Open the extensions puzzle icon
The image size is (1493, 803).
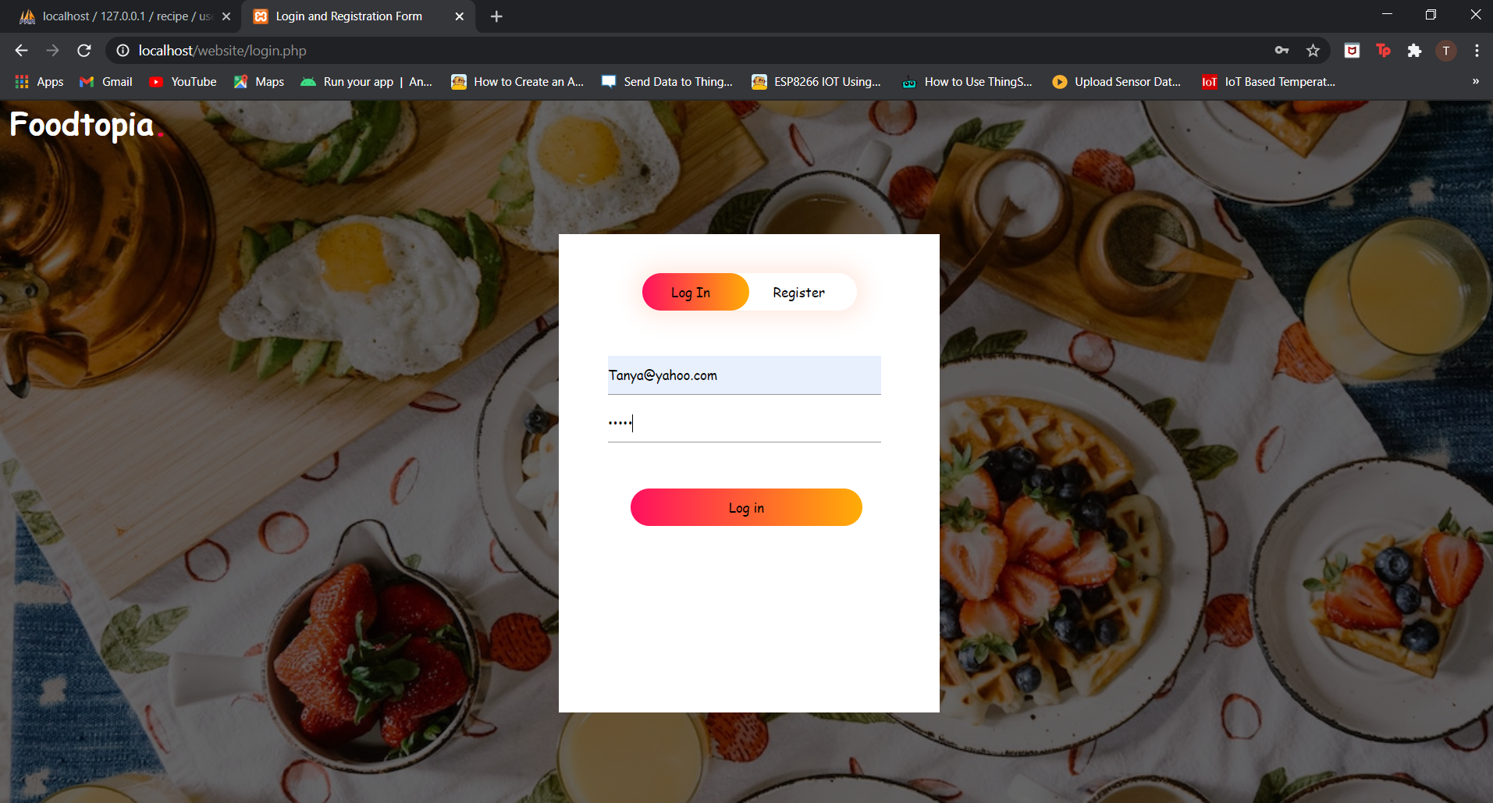point(1416,50)
